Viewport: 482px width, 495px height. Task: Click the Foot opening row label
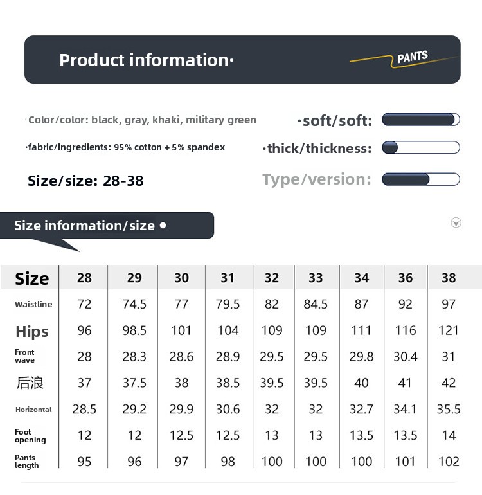pyautogui.click(x=30, y=436)
